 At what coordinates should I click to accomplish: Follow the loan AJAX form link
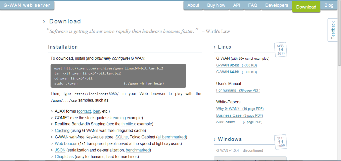96,111
